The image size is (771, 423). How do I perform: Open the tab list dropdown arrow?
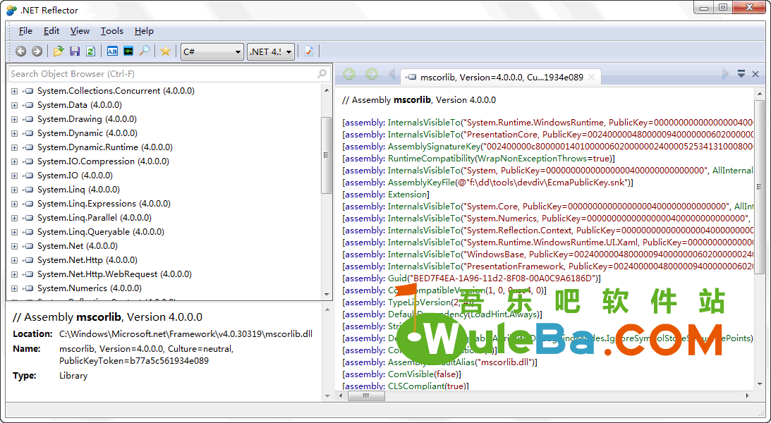[x=741, y=74]
